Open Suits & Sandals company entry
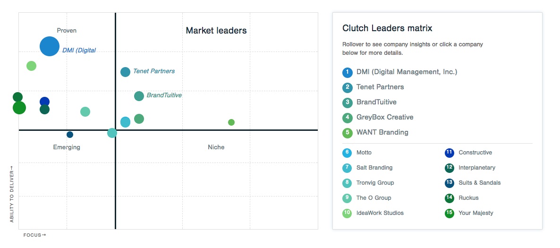The image size is (560, 248). [479, 183]
